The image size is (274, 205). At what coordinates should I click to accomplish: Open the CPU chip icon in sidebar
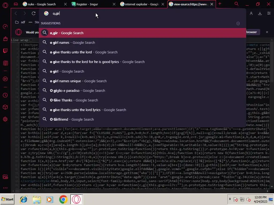(5, 63)
